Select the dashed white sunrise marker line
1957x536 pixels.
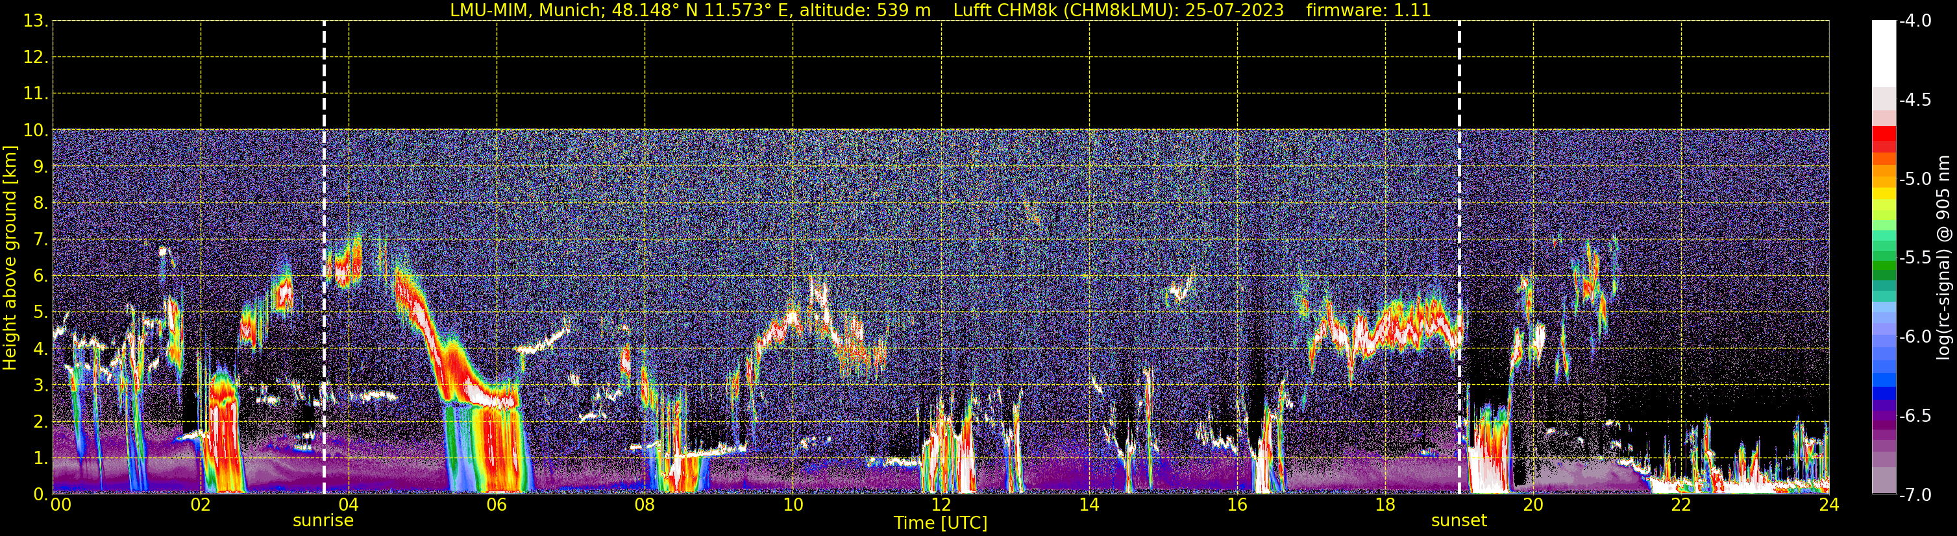[x=325, y=258]
